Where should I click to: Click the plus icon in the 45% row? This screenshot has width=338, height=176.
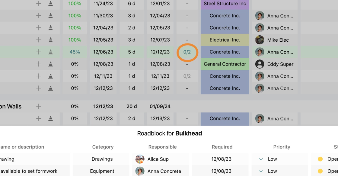(x=38, y=52)
